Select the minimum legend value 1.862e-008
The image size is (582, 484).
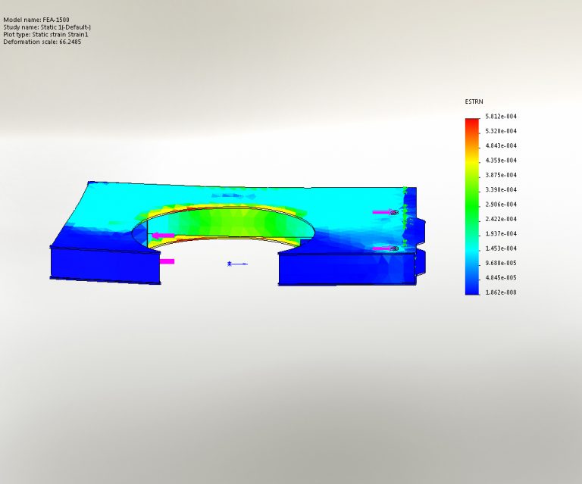[501, 292]
